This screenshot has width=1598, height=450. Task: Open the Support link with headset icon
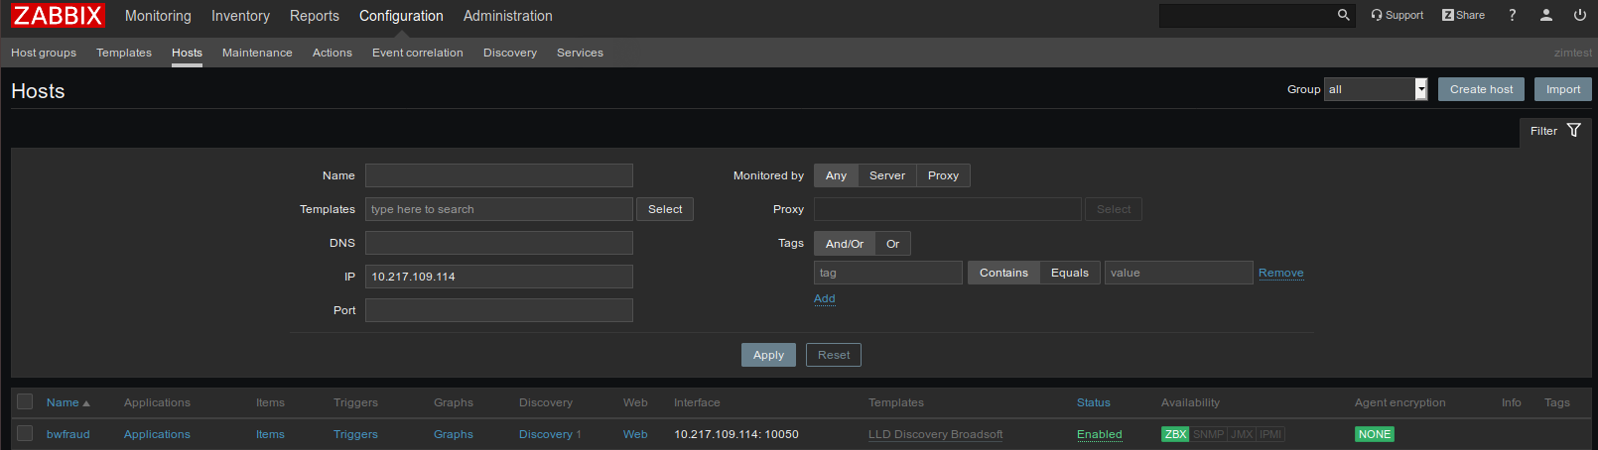click(x=1397, y=15)
